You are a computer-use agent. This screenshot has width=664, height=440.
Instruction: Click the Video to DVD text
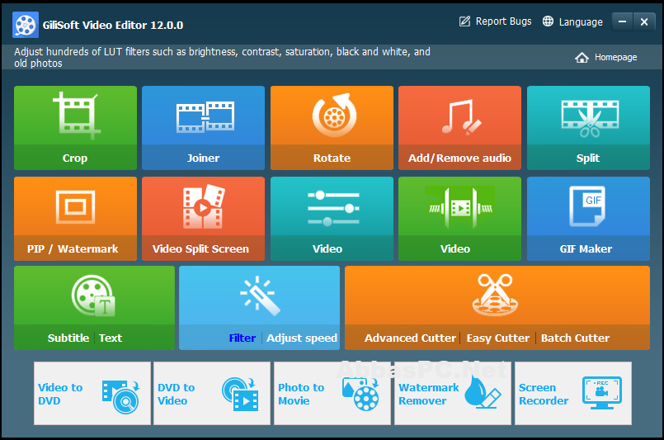(60, 395)
